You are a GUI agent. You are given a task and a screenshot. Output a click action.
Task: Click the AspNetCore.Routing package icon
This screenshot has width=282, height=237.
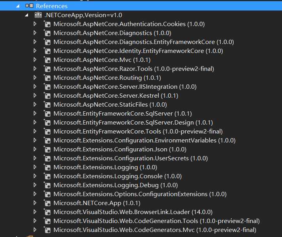48,78
